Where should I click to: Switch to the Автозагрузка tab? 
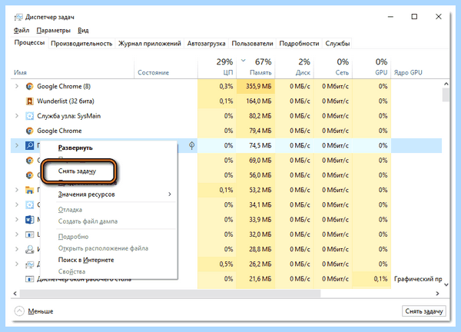(x=206, y=44)
